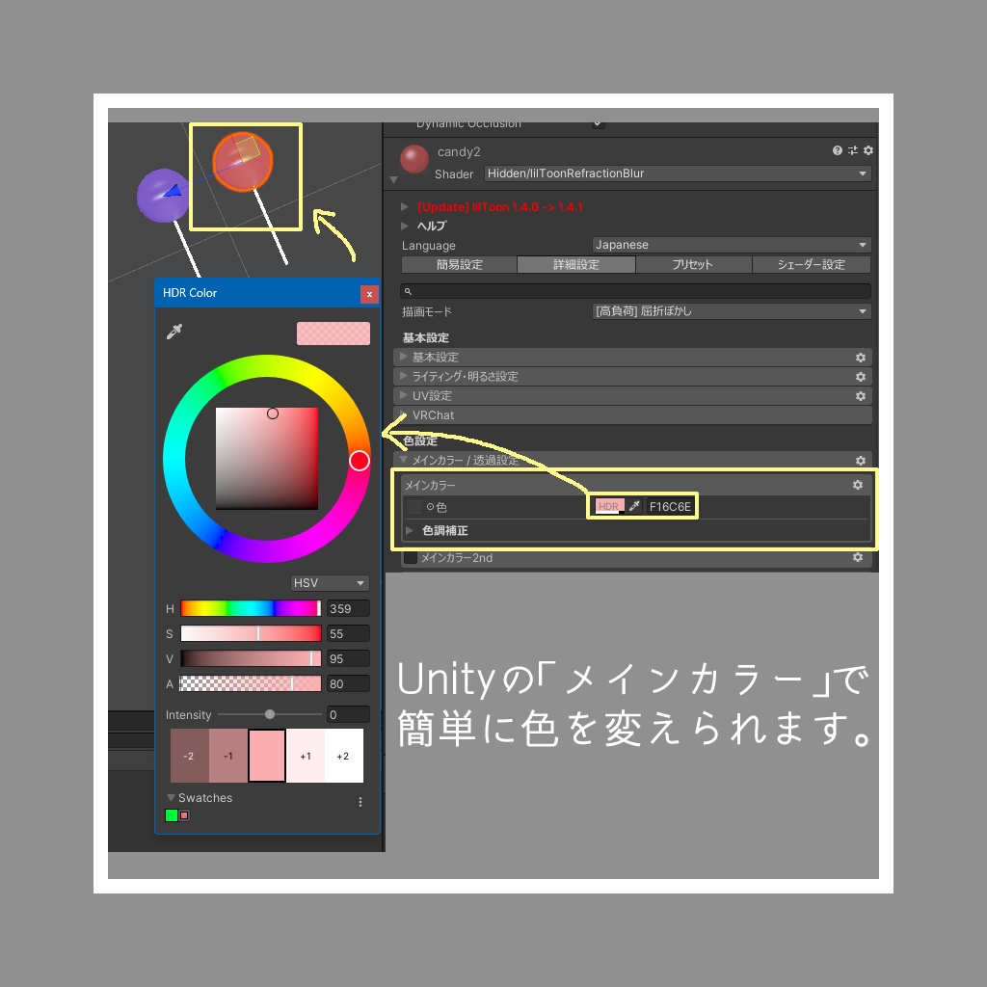Screen dimensions: 987x987
Task: Collapse the Swatches section
Action: [x=171, y=797]
